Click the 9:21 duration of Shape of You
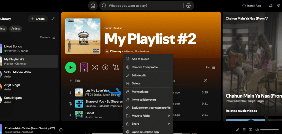 point(205,104)
